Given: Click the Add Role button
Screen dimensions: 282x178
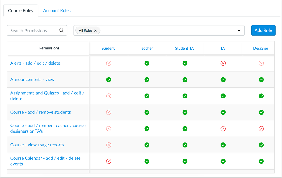Looking at the screenshot, I should [263, 30].
